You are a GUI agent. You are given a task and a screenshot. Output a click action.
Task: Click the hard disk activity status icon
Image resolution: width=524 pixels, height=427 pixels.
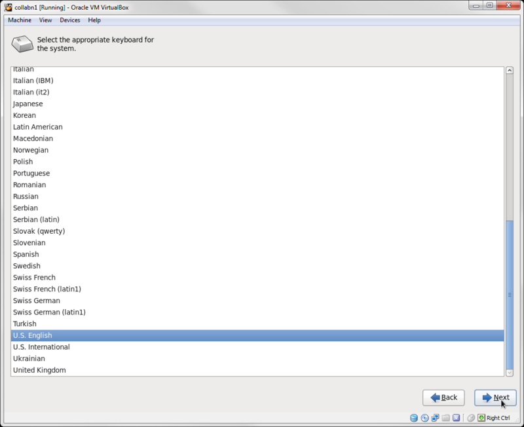pyautogui.click(x=414, y=418)
